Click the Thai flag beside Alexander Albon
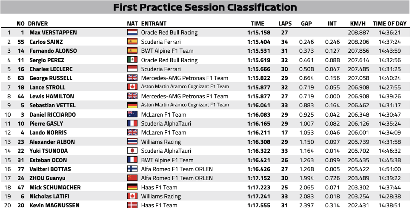The width and height of the screenshot is (412, 212). (132, 142)
